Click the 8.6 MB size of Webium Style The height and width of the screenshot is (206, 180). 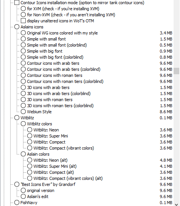click(166, 112)
